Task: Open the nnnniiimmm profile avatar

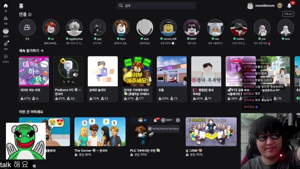Action: (x=250, y=6)
